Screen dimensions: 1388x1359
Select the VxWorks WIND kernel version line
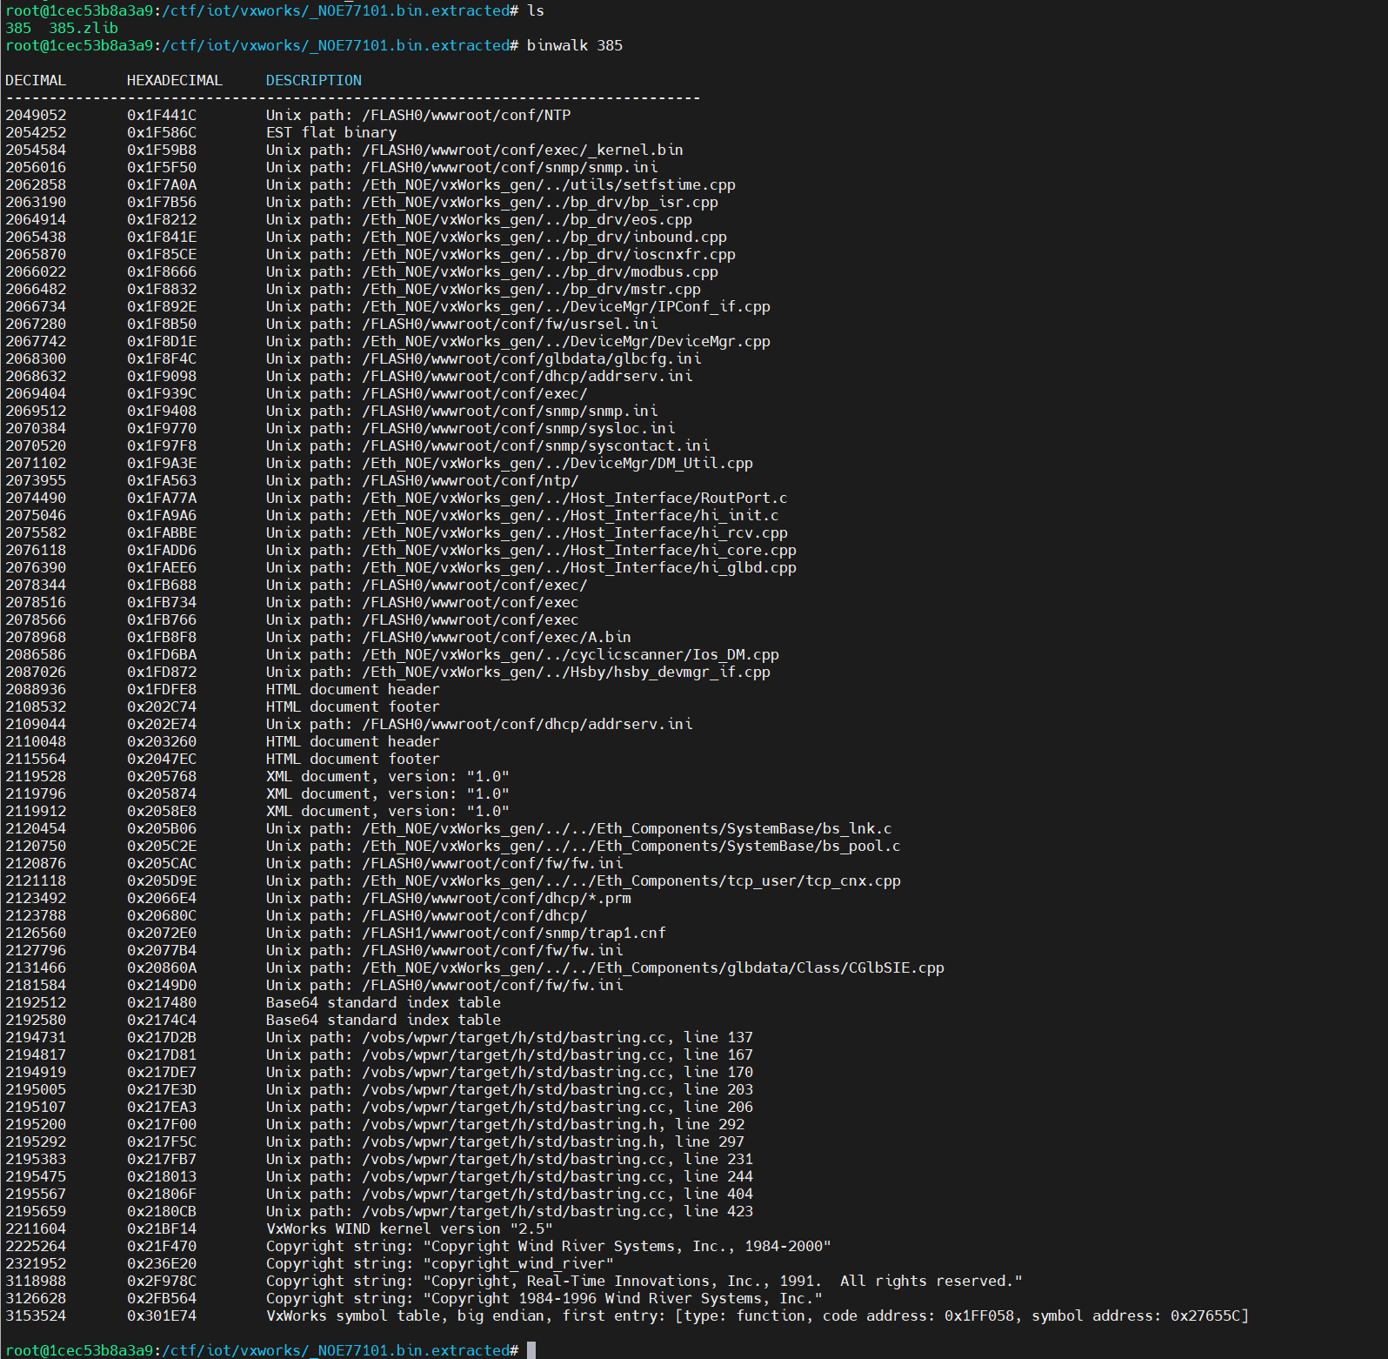pyautogui.click(x=409, y=1228)
